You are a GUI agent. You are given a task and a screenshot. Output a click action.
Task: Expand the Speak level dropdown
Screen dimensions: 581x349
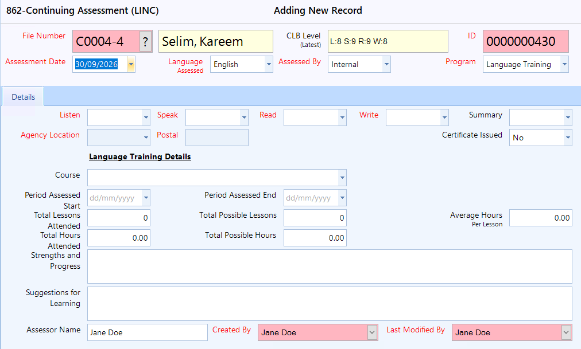pyautogui.click(x=244, y=117)
